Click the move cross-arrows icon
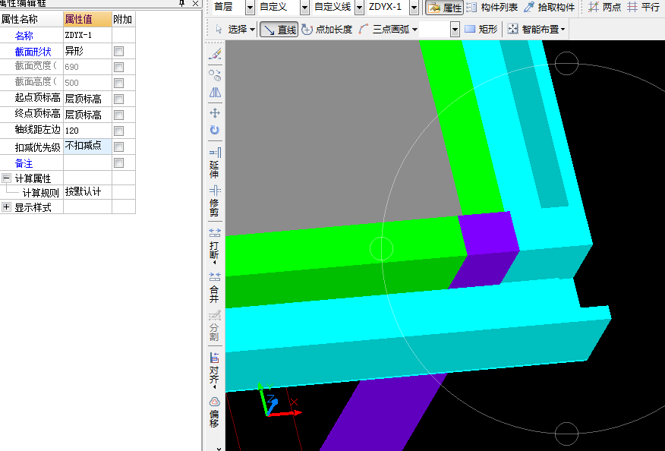 pyautogui.click(x=215, y=113)
